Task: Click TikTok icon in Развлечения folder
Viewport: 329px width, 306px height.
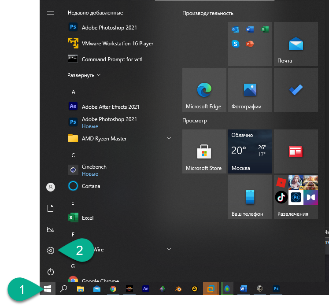Action: [281, 197]
